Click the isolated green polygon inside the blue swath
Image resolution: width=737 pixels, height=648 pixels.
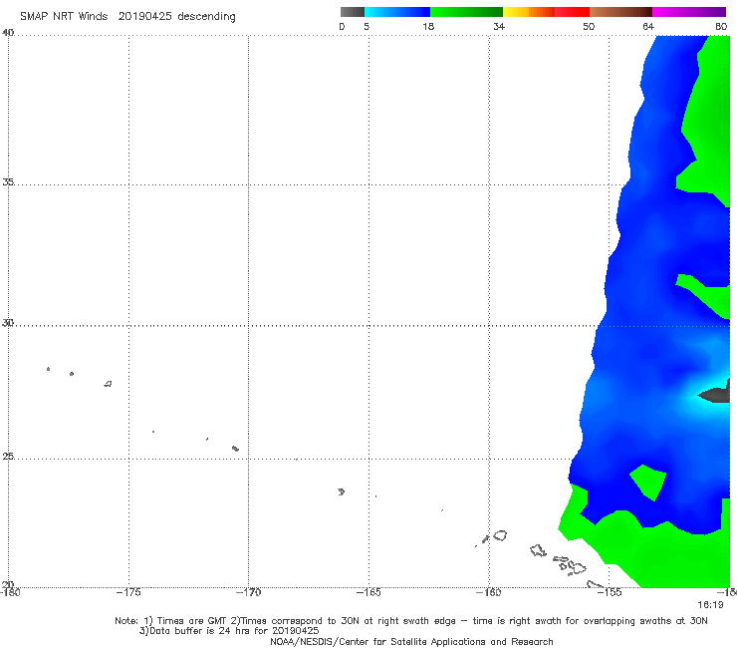648,482
